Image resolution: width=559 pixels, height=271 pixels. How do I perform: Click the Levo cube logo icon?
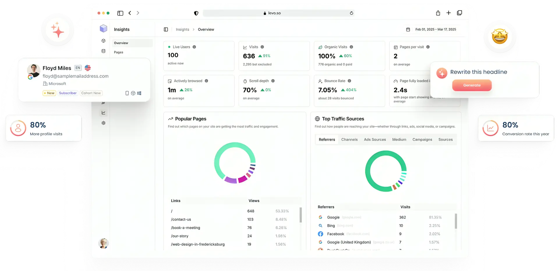[x=103, y=28]
